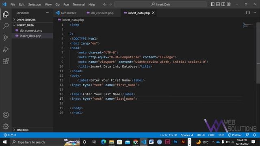Viewport: 260px width, 146px height.
Task: Open the Search view in activity bar
Action: (6, 26)
